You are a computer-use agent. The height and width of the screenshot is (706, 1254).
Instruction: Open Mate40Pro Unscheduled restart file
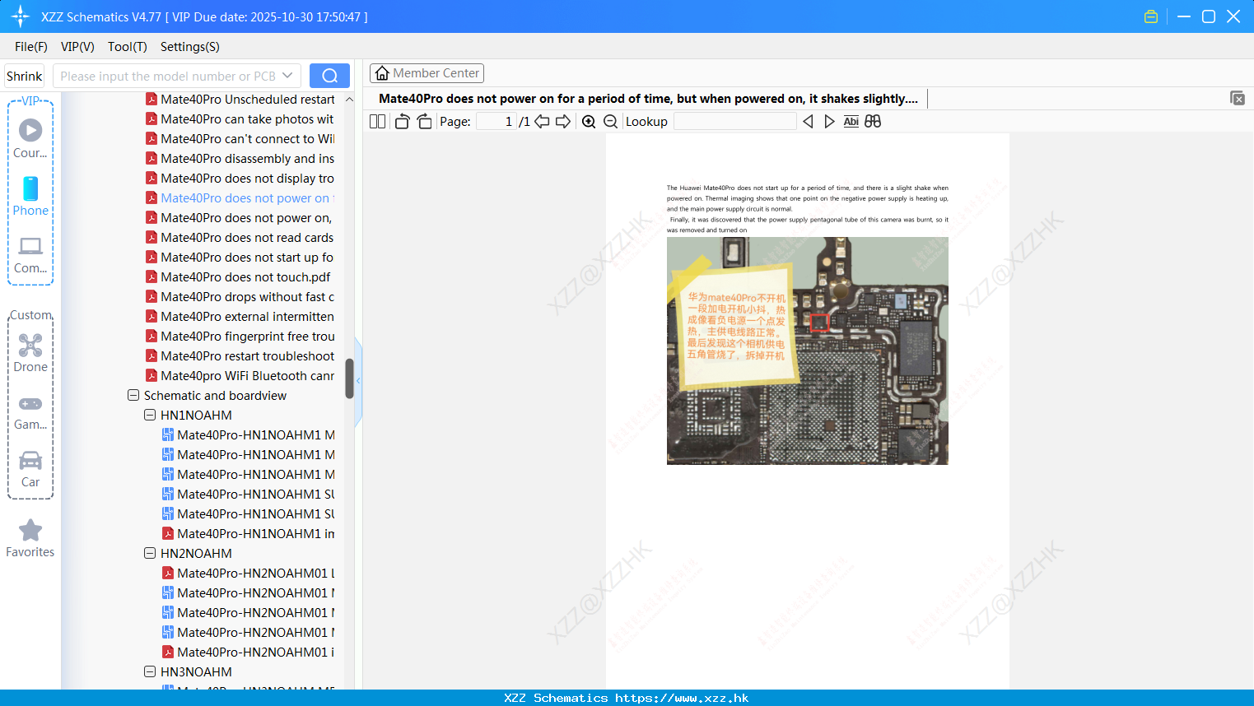(240, 99)
